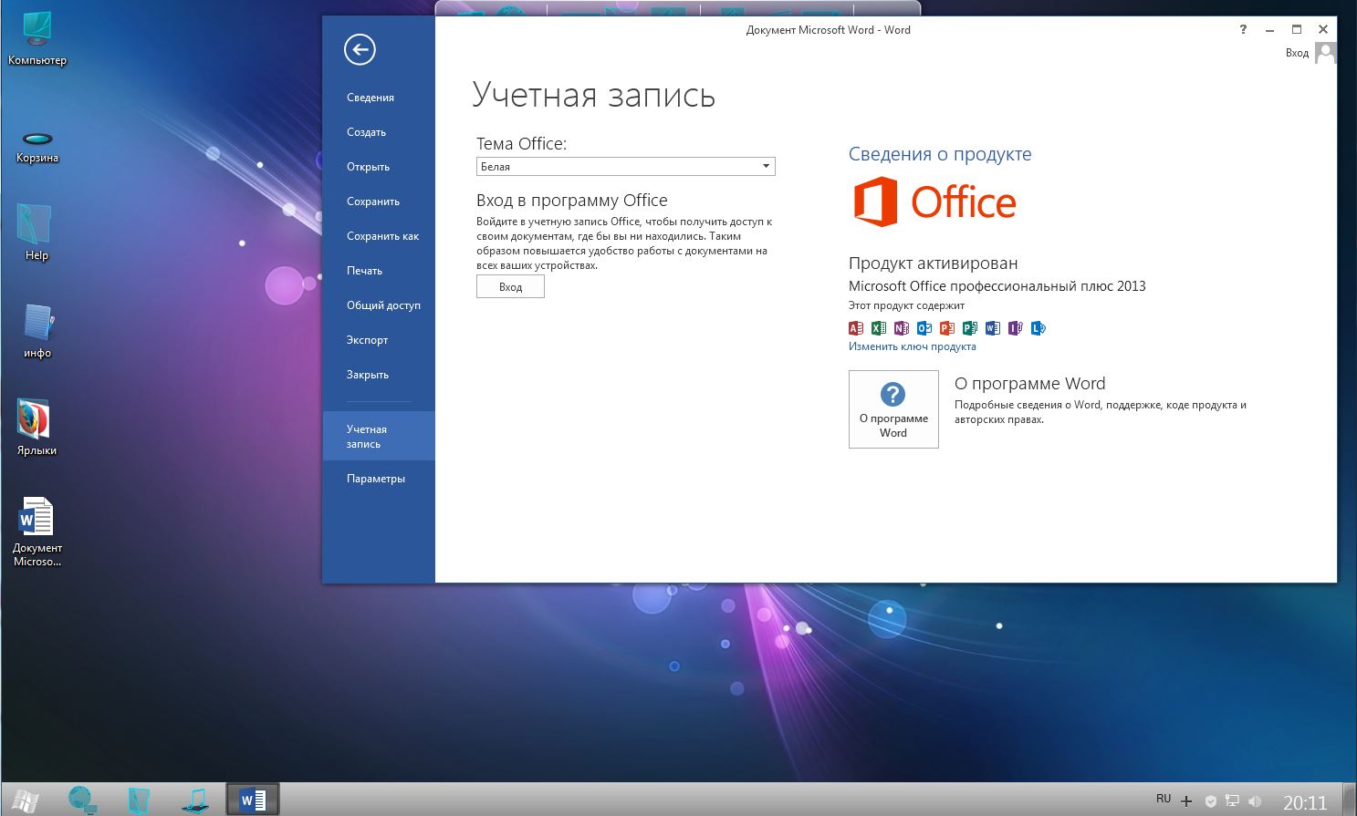
Task: Click the Lync product icon
Action: click(1038, 328)
